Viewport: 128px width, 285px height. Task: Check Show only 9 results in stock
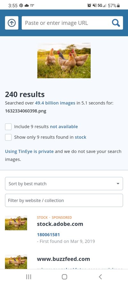pos(8,137)
